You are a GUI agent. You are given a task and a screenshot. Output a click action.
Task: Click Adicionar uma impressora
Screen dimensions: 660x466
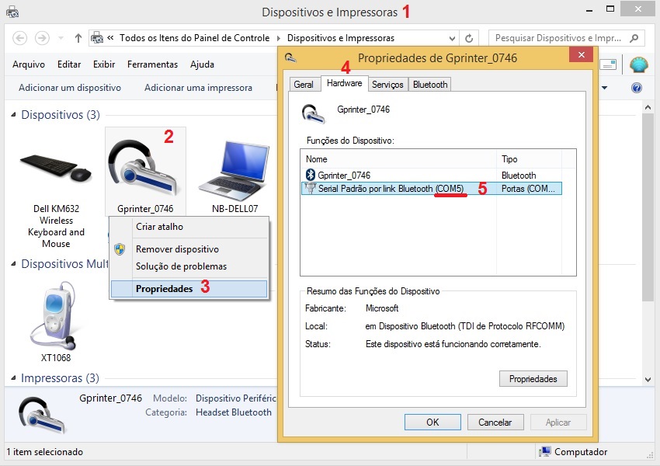tap(198, 88)
